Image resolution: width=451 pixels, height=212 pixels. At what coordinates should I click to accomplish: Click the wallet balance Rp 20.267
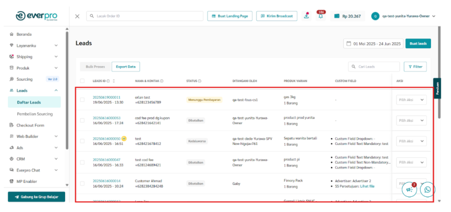[348, 16]
